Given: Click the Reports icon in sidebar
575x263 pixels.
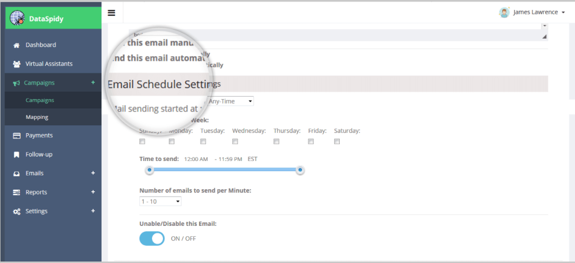Looking at the screenshot, I should (16, 193).
